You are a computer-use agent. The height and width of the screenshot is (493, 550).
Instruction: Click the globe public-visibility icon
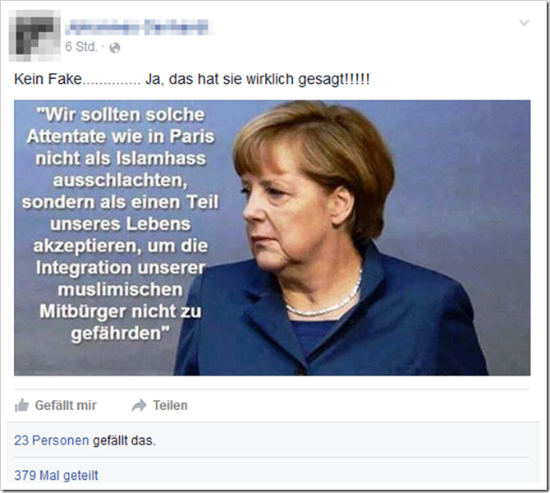click(x=115, y=48)
